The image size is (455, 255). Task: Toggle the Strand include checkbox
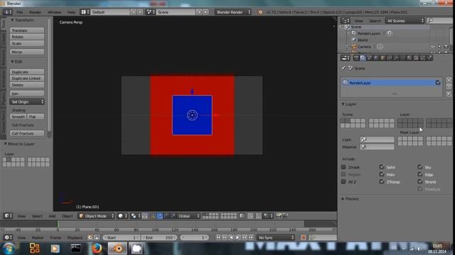420,181
